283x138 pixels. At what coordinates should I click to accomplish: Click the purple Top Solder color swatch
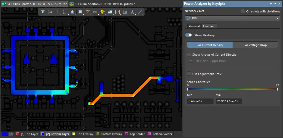pos(127,134)
